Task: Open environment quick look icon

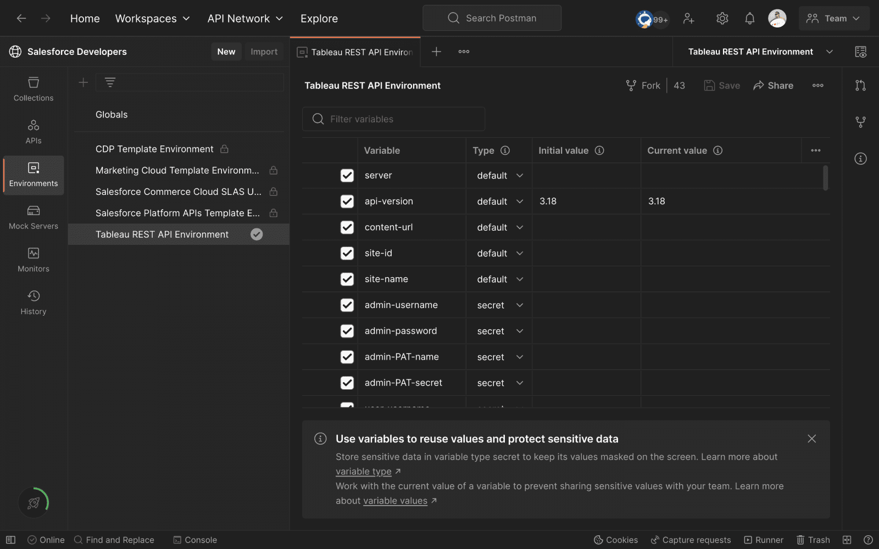Action: [860, 52]
